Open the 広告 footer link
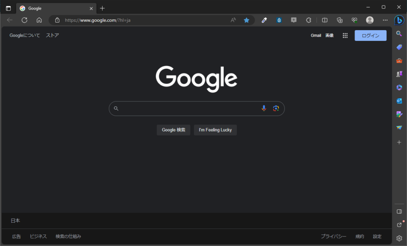 pyautogui.click(x=16, y=236)
